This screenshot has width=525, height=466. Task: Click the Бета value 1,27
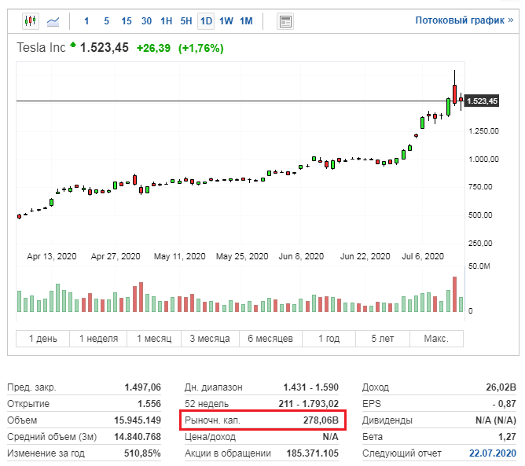(x=507, y=437)
